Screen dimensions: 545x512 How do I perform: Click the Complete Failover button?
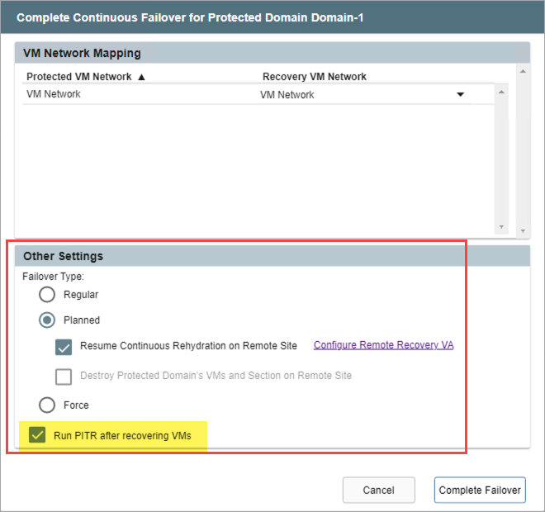click(479, 490)
